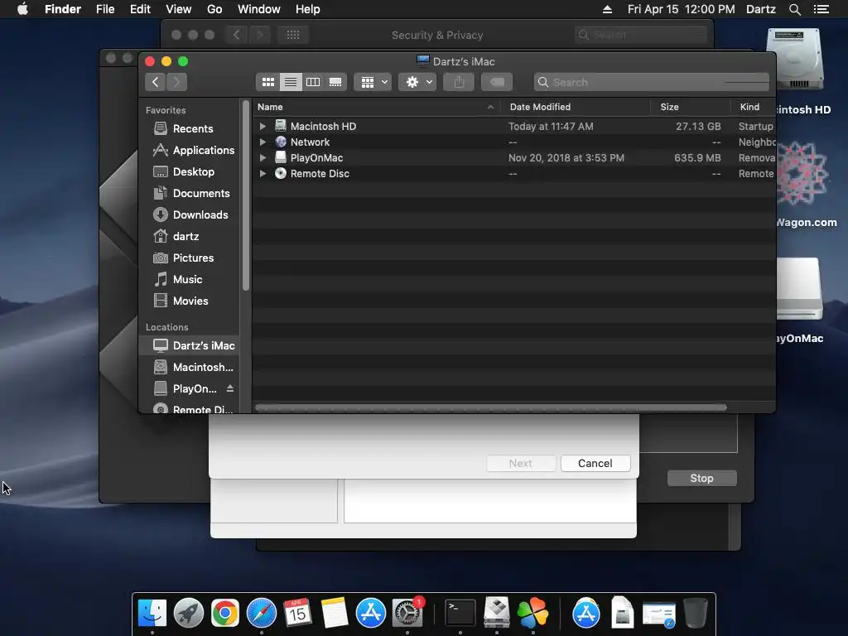The height and width of the screenshot is (636, 848).
Task: Open the File menu
Action: click(105, 9)
